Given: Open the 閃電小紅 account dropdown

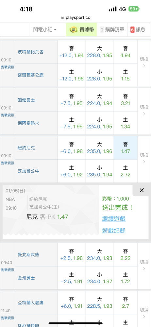Looking at the screenshot, I should 45,30.
